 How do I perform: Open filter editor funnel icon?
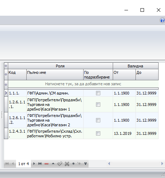click(x=85, y=164)
